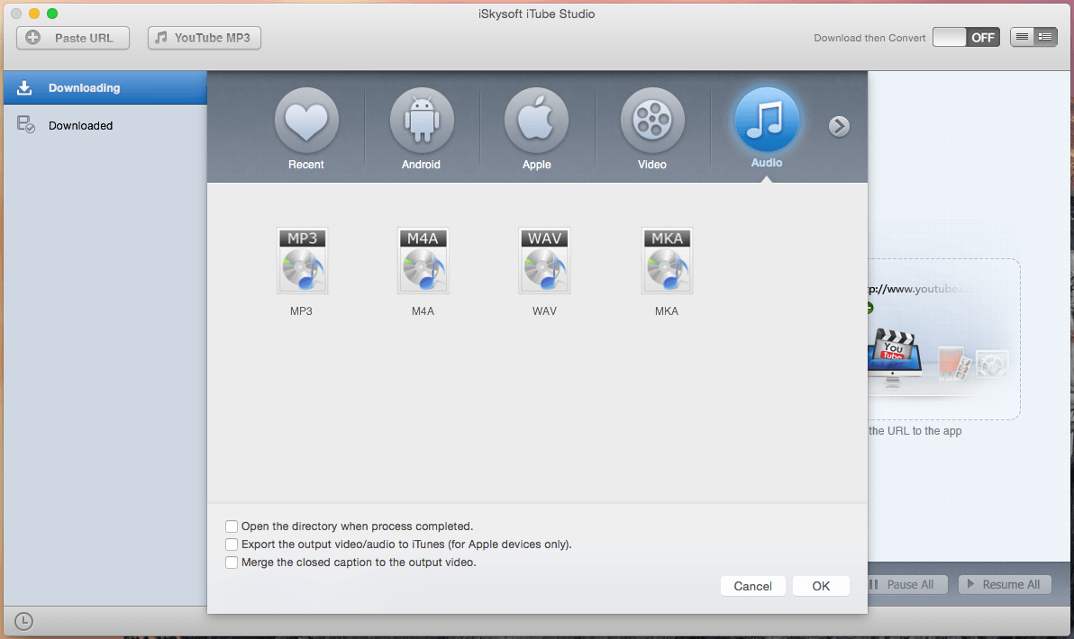Click the YouTube MP3 button
Viewport: 1074px width, 639px height.
coord(205,38)
